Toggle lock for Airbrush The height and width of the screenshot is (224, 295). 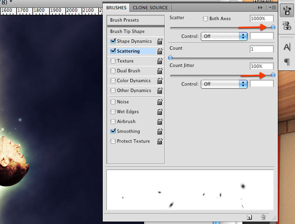pos(160,122)
